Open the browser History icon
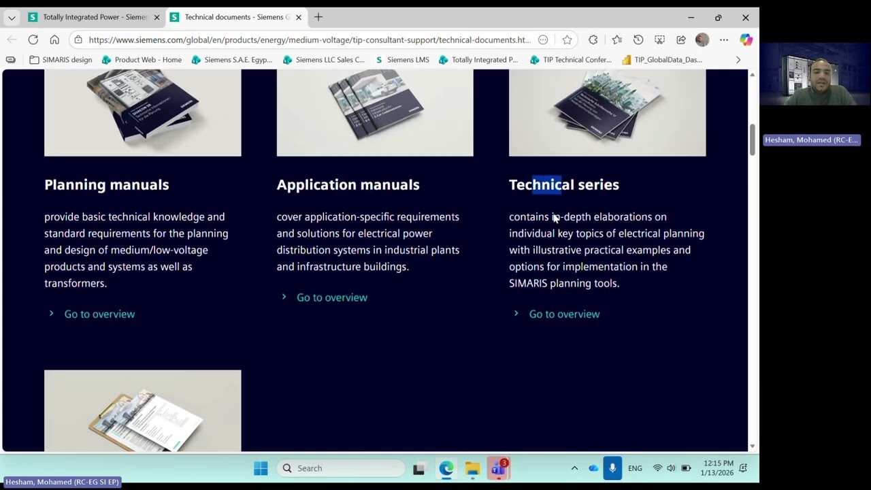The image size is (871, 490). 638,39
